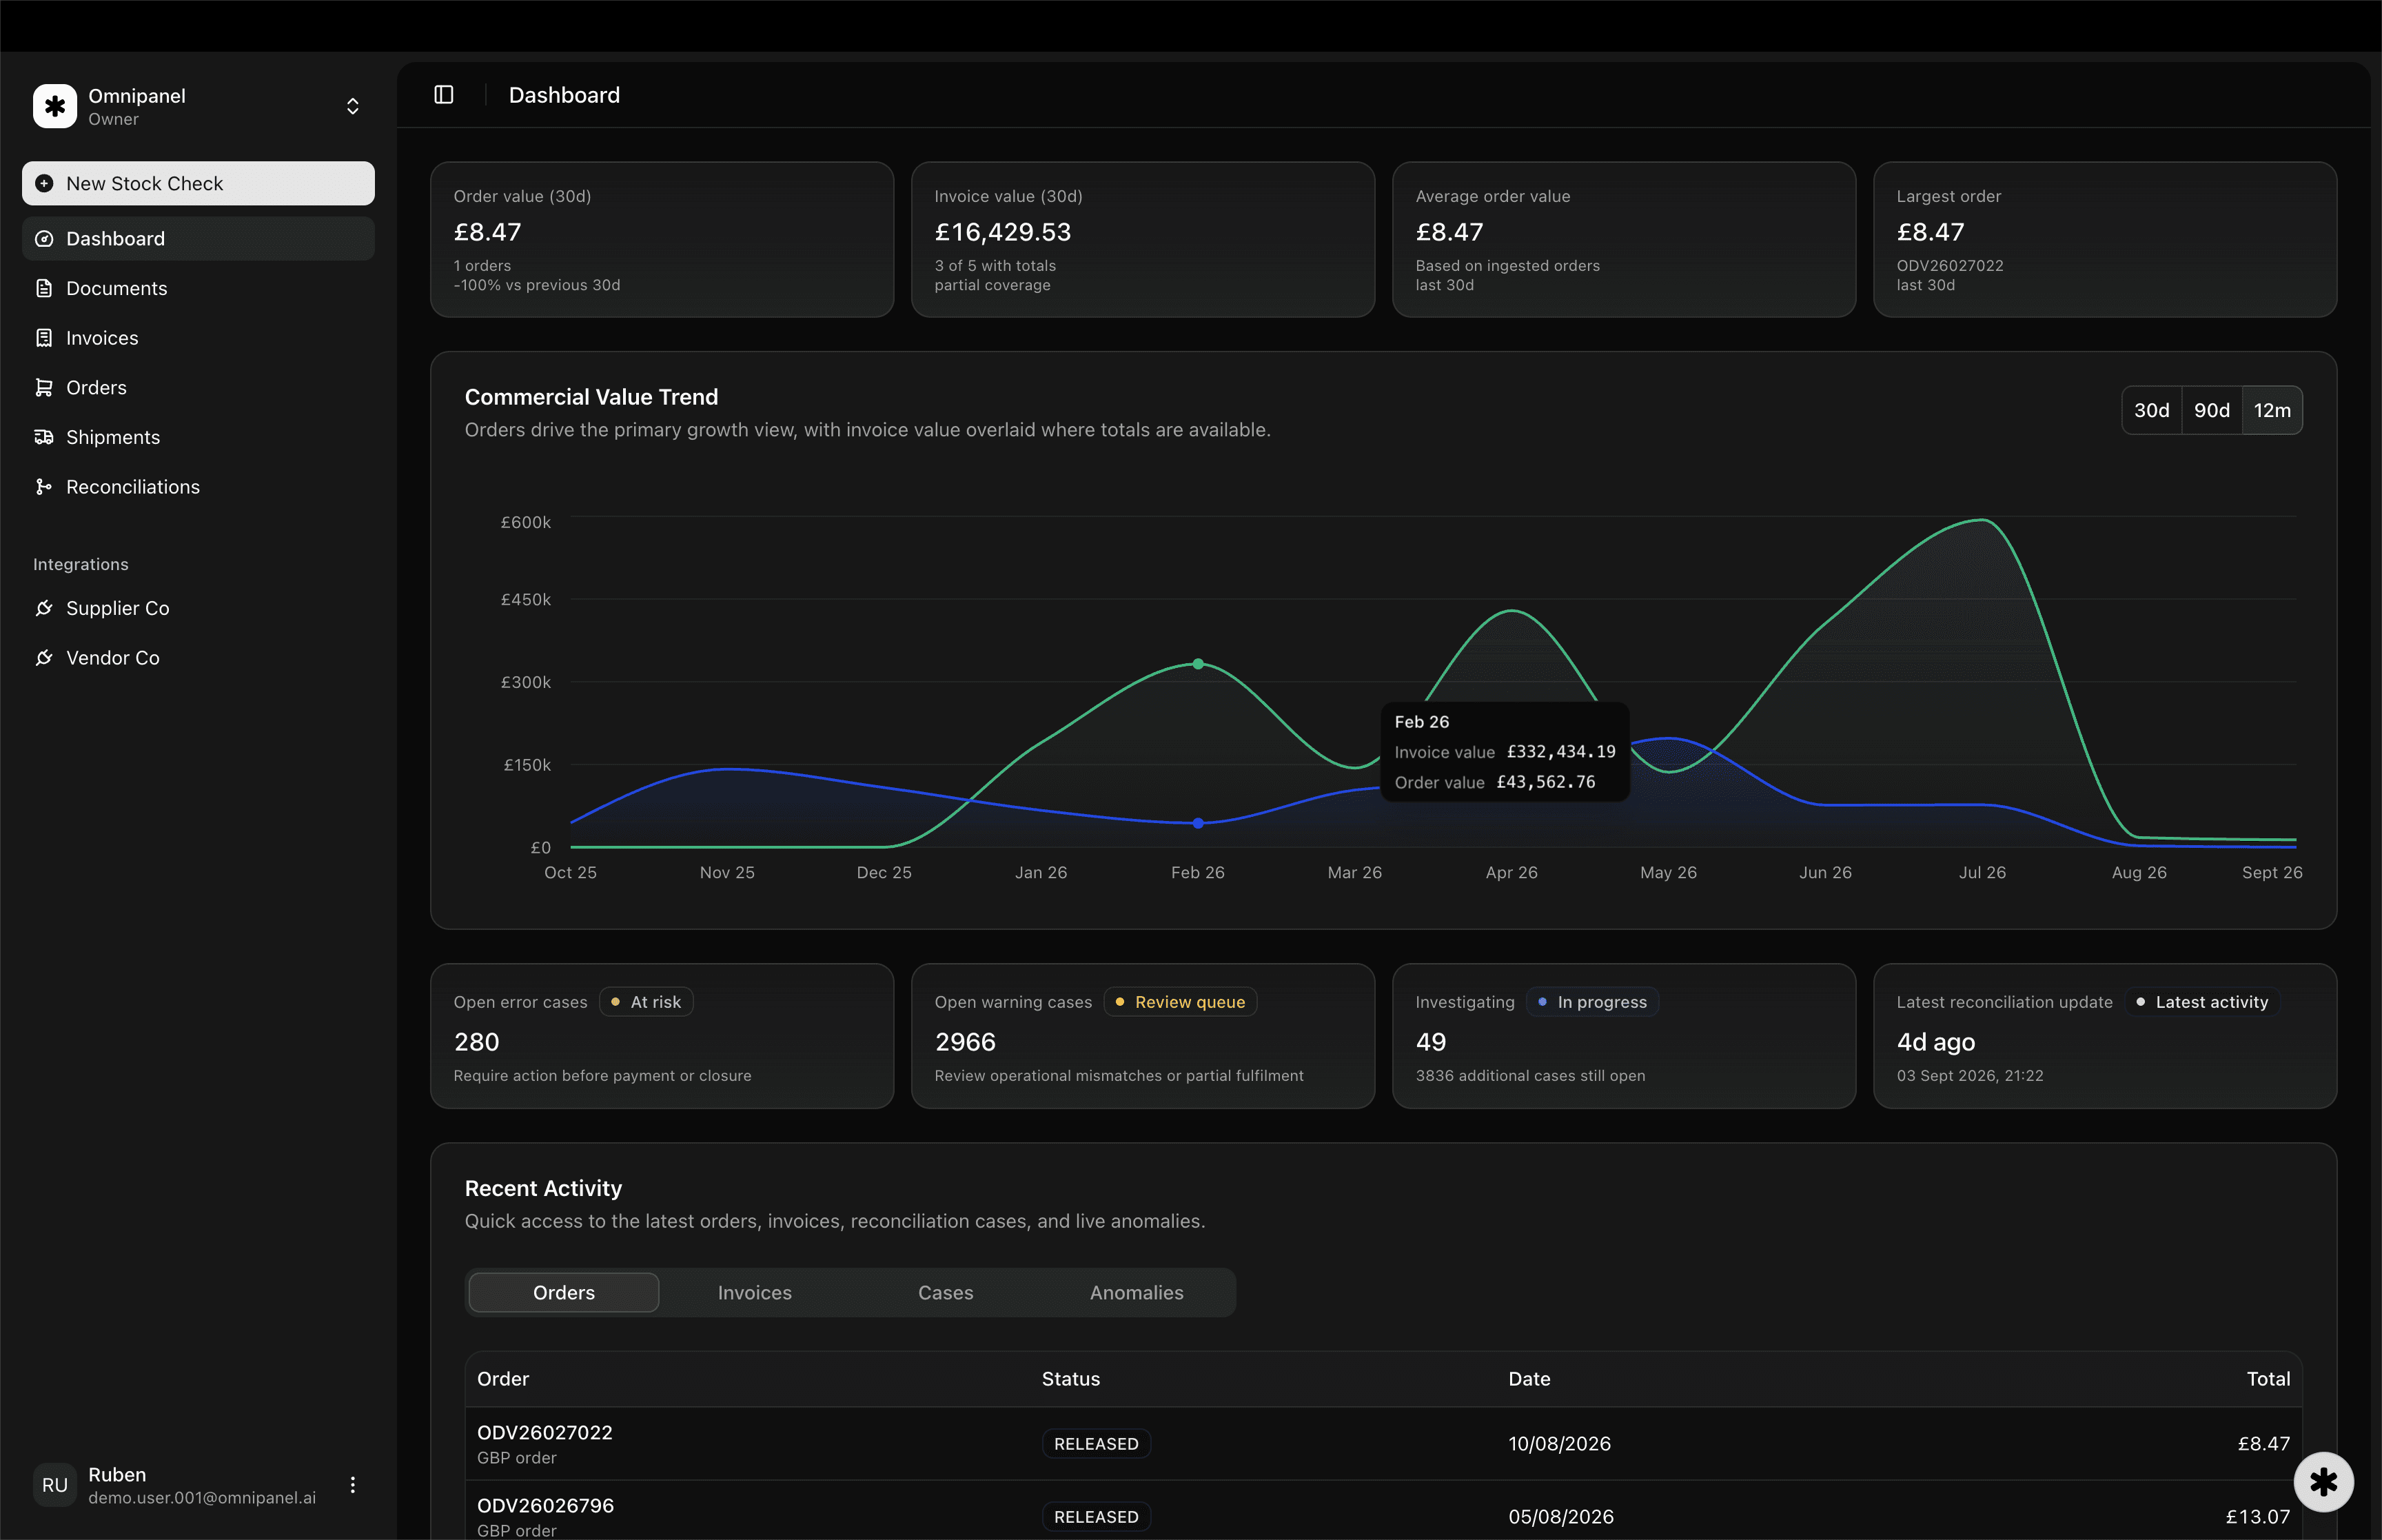
Task: Click RELEASED status of ODV26027022
Action: (1097, 1444)
